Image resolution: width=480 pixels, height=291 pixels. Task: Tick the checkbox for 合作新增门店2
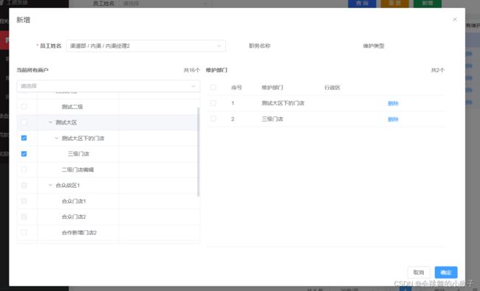coord(24,232)
